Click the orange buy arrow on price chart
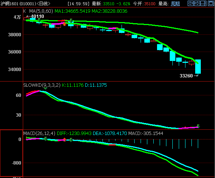215x178 pixels. click(64, 24)
